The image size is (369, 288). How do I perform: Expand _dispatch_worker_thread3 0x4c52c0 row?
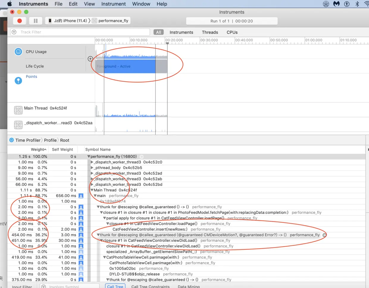(92, 162)
